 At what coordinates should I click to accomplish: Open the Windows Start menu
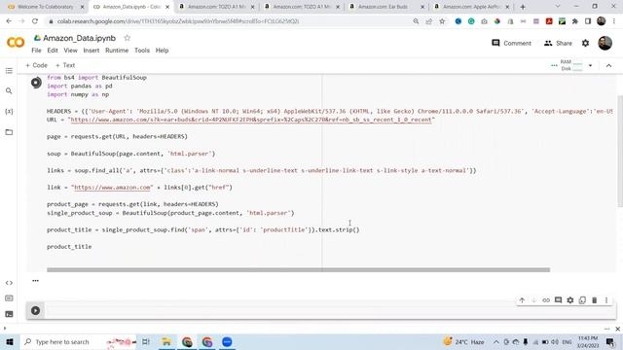point(9,341)
